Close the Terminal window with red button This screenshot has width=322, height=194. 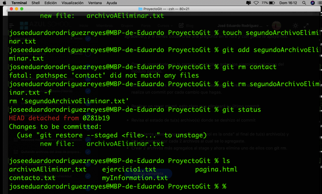click(11, 8)
